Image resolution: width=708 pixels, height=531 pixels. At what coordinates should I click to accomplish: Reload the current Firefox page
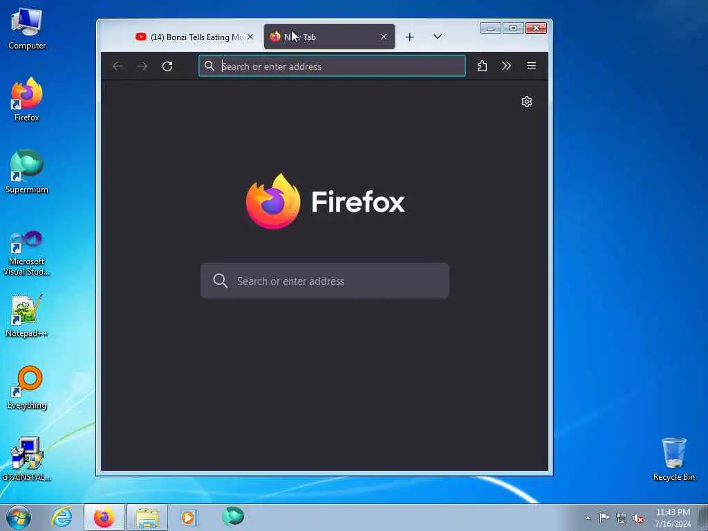[x=167, y=66]
